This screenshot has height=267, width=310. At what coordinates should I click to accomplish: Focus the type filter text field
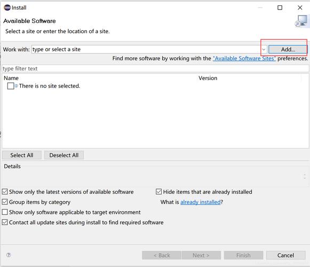155,69
